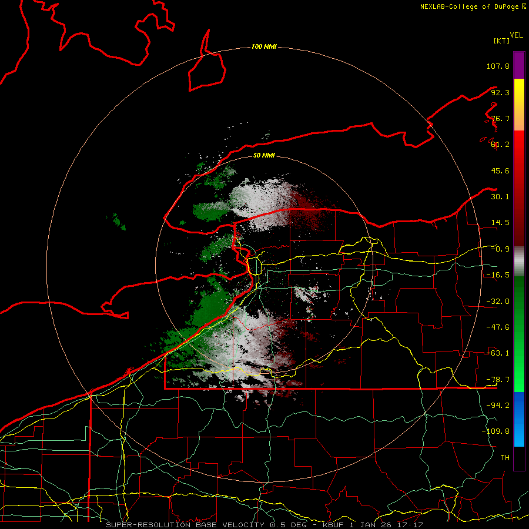This screenshot has width=529, height=529.
Task: Click the yellow segment of velocity color bar
Action: (519, 105)
